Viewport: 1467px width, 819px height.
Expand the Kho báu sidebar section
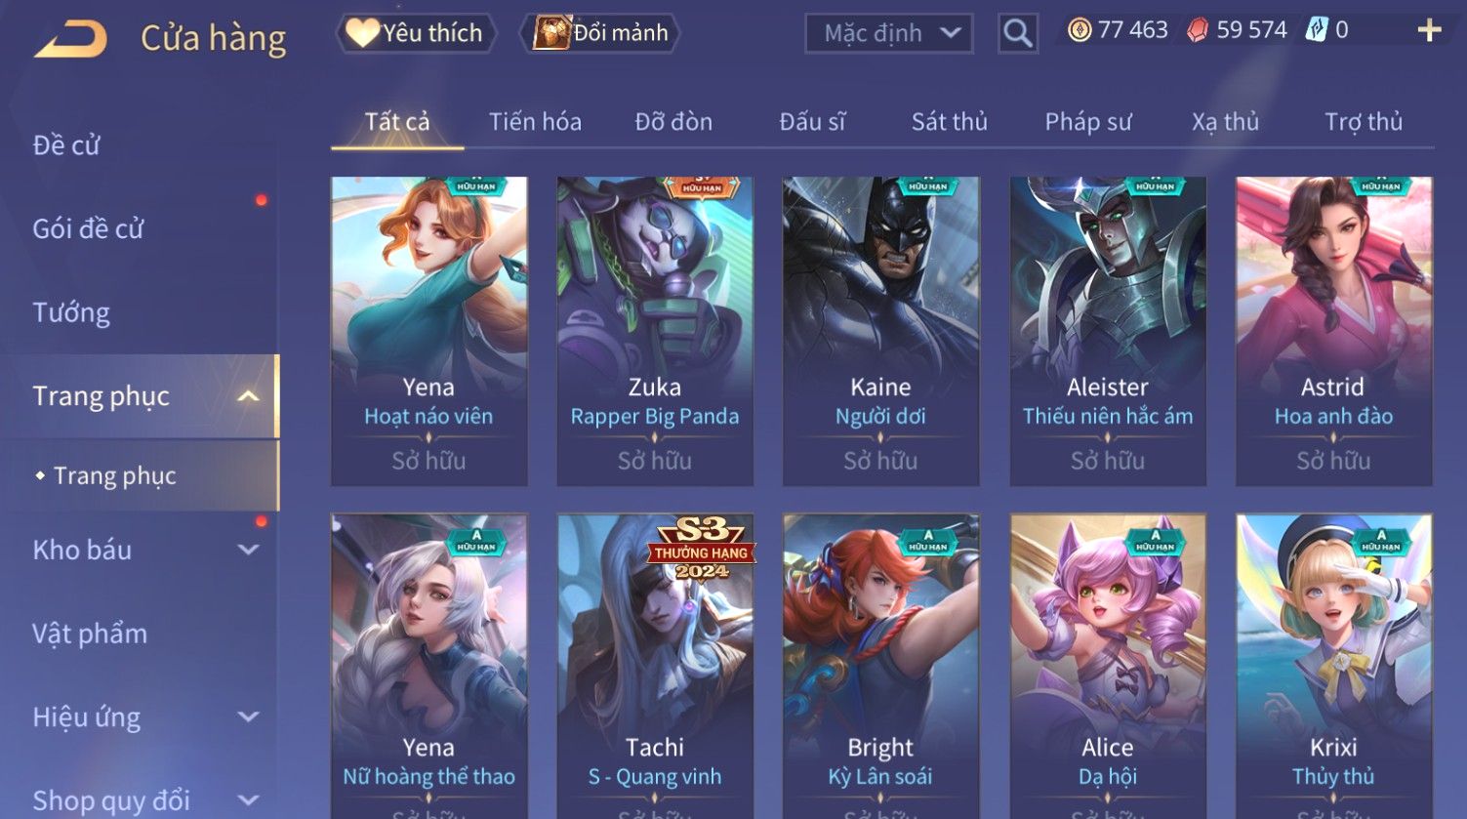click(x=248, y=550)
